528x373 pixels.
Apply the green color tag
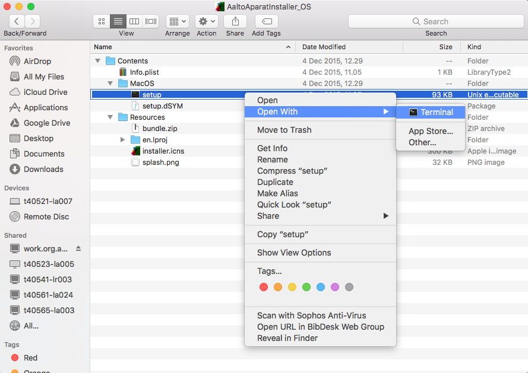[306, 287]
